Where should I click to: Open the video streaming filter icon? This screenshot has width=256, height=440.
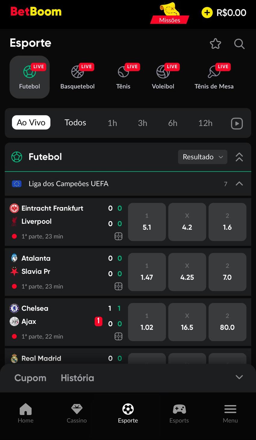tap(237, 123)
